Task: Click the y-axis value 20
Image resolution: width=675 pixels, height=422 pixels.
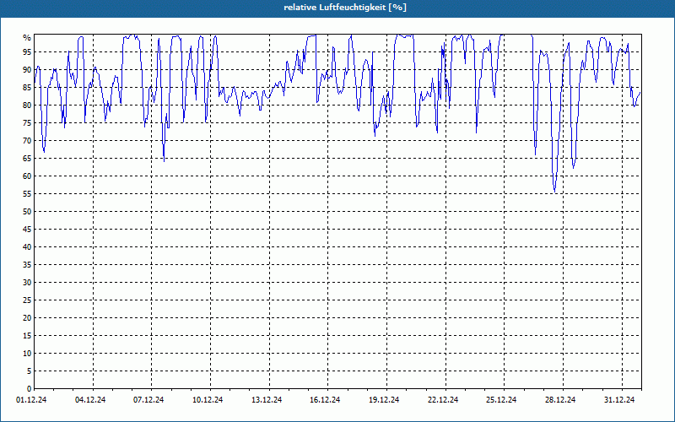Action: (x=27, y=318)
